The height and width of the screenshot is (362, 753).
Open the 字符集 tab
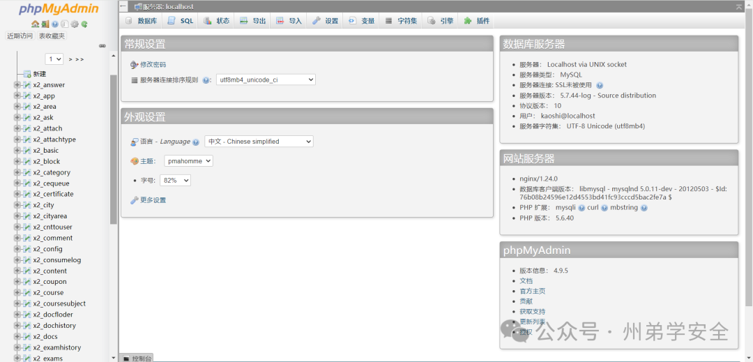pos(402,21)
